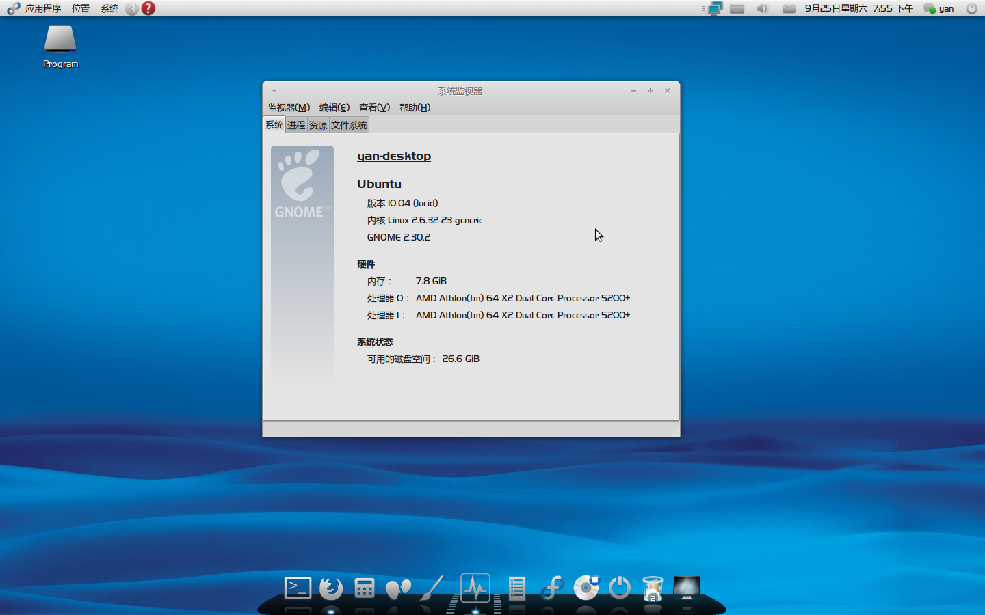The image size is (985, 615).
Task: Click the 7.8 GiB memory value
Action: point(431,281)
